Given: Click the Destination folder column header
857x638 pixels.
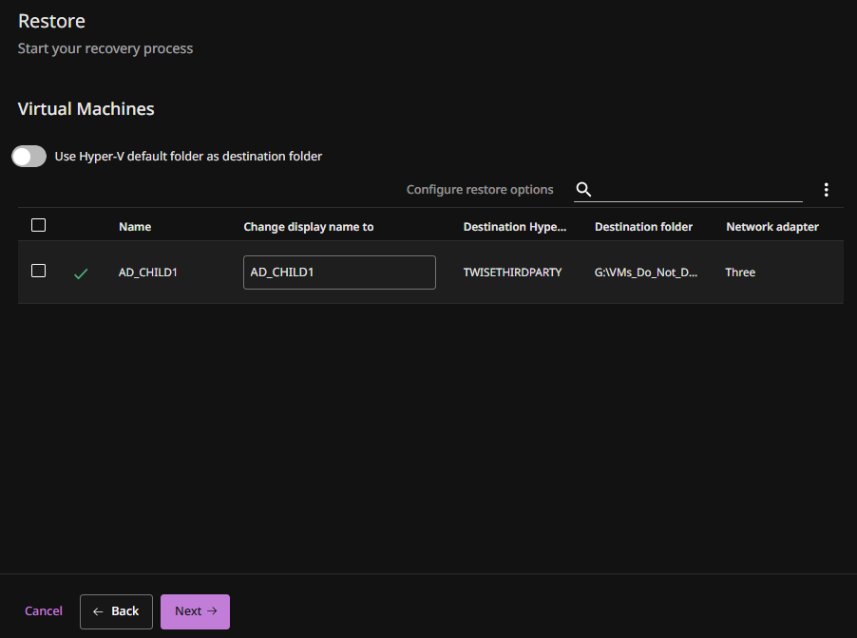Looking at the screenshot, I should click(x=643, y=227).
